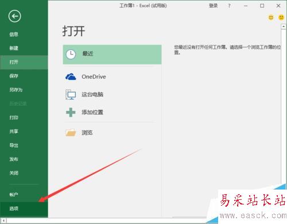Click the folder icon for 浏览
The height and width of the screenshot is (224, 287).
coord(71,133)
